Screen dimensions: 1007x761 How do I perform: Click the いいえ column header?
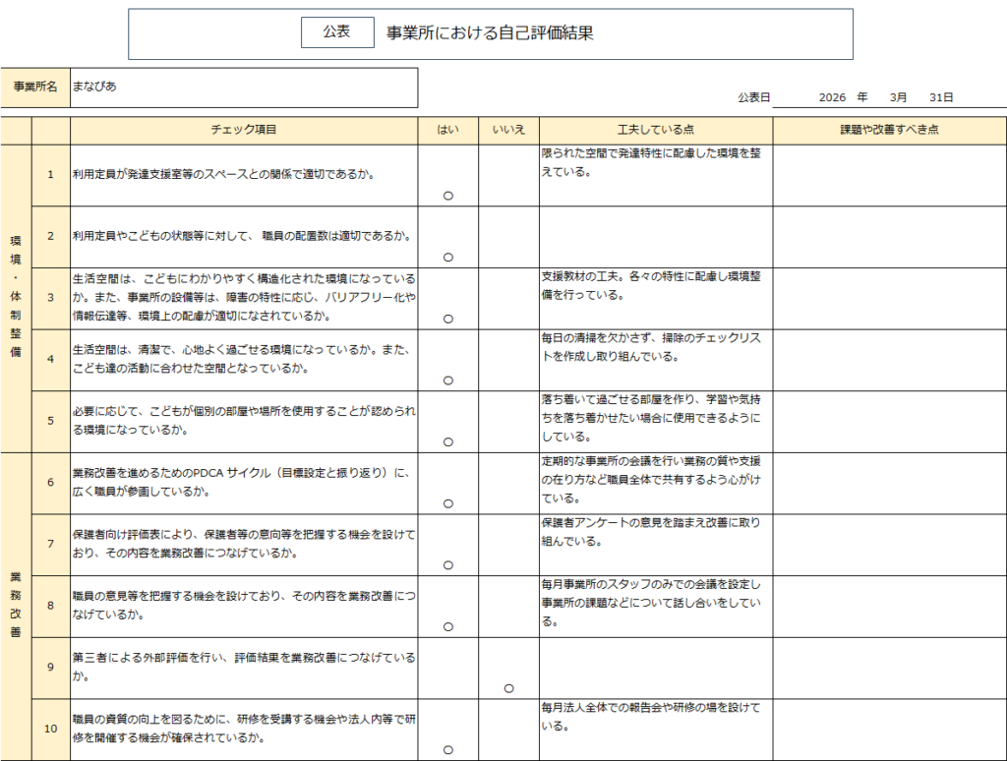[508, 130]
